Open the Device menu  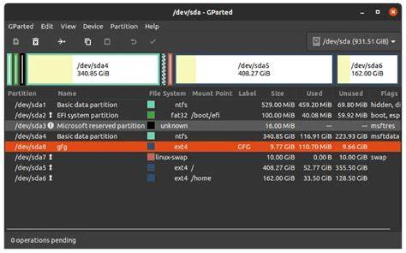[93, 27]
